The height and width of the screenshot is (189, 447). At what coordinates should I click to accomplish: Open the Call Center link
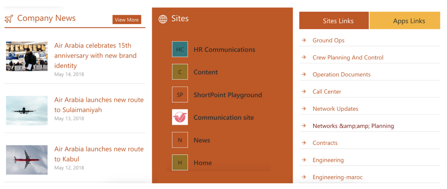(327, 92)
